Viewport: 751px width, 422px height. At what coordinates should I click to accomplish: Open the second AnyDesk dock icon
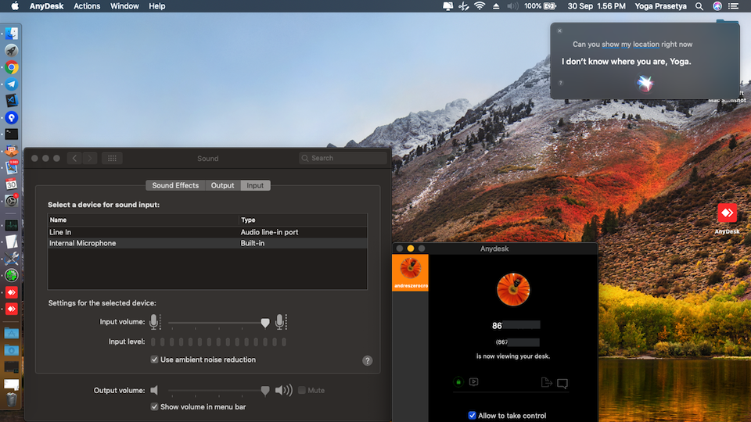coord(12,309)
